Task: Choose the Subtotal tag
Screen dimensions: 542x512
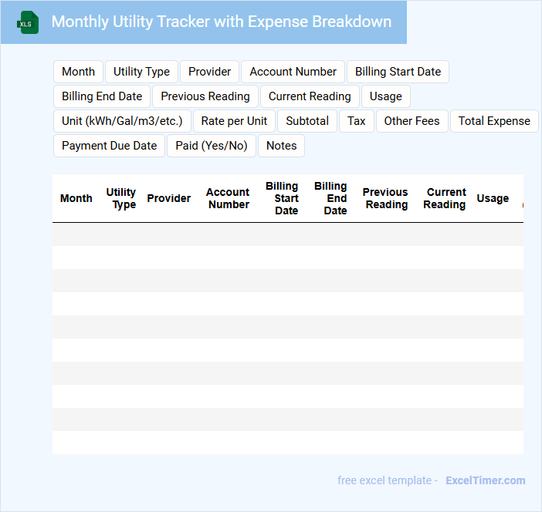Action: 307,121
